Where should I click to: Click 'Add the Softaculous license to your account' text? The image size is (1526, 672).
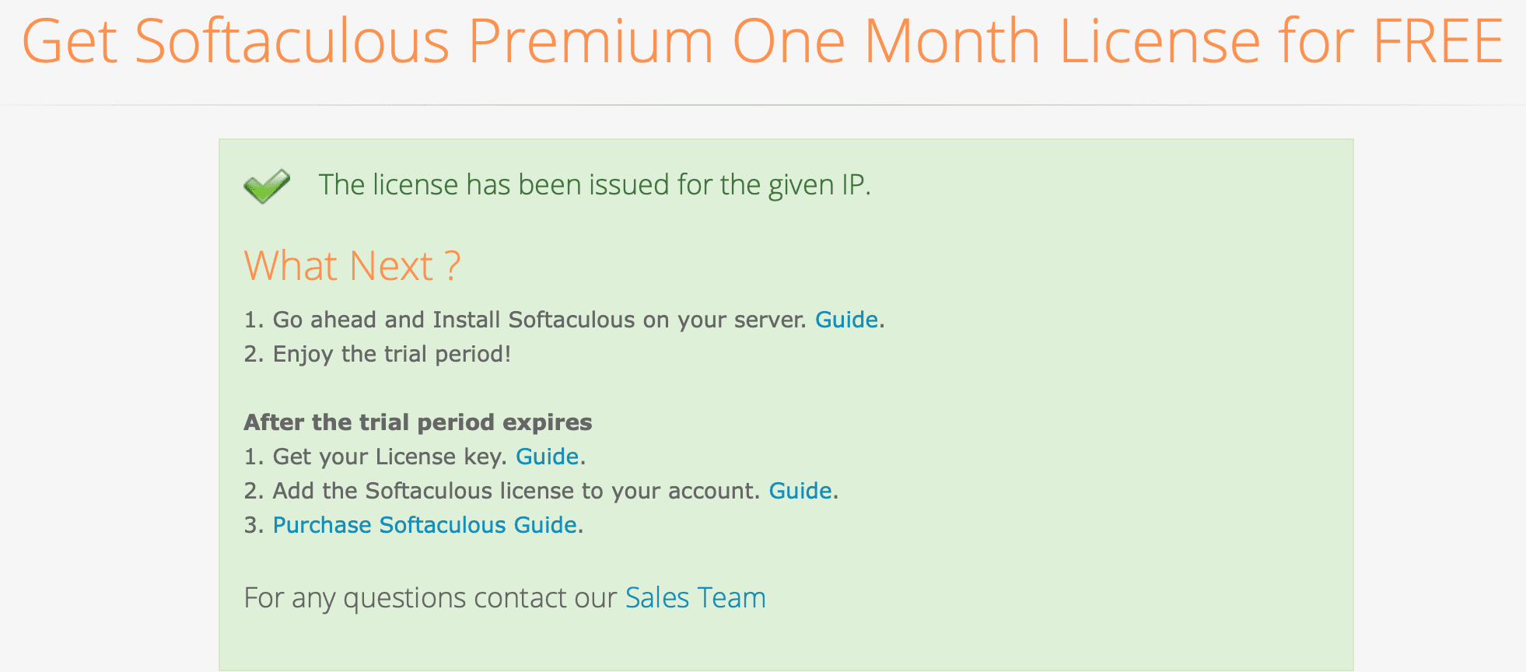[x=515, y=491]
